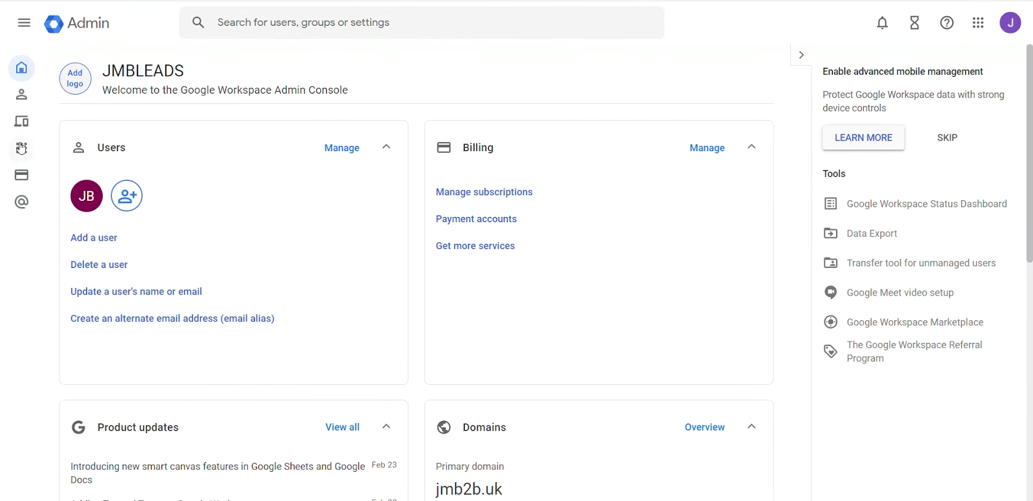Click the Add logo circle
This screenshot has width=1033, height=501.
click(75, 79)
